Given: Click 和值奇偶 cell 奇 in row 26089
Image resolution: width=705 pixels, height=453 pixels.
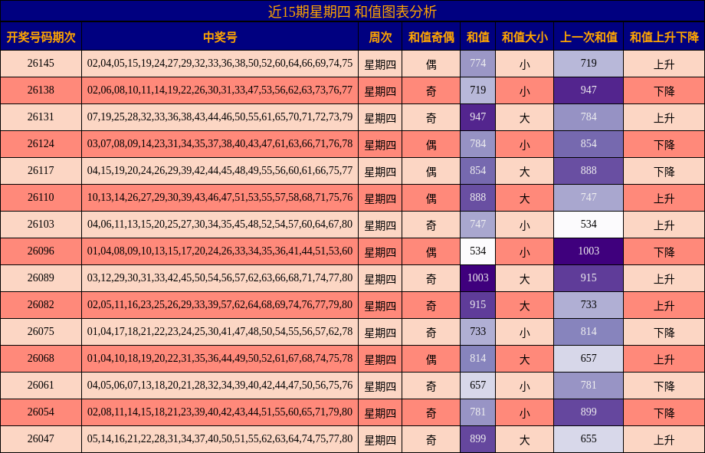Looking at the screenshot, I should 431,279.
